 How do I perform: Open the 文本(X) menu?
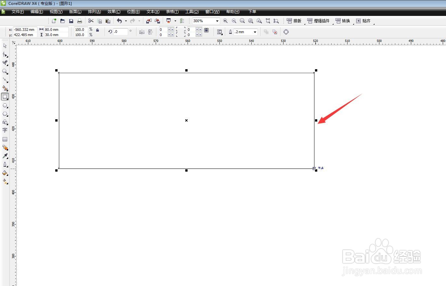153,12
